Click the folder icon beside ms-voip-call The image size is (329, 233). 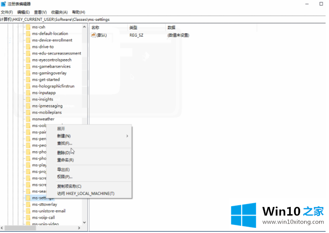click(x=28, y=218)
